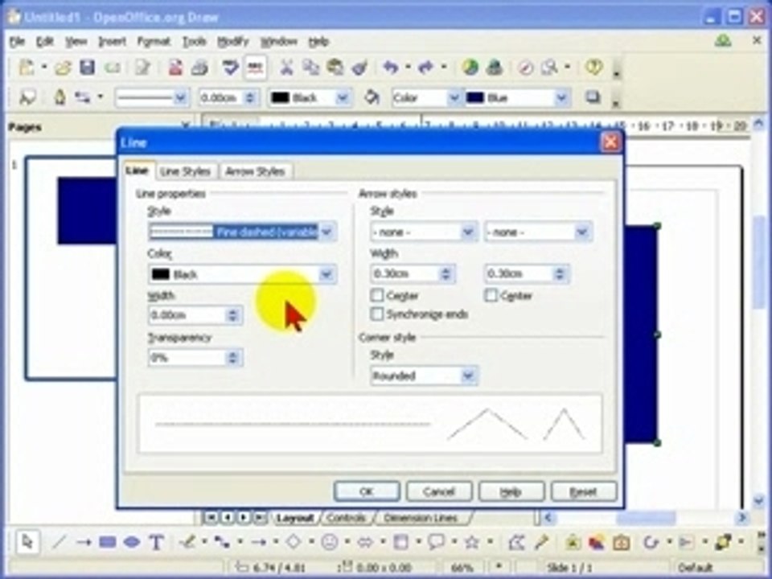The height and width of the screenshot is (579, 772).
Task: Select the Rectangle tool
Action: [107, 542]
